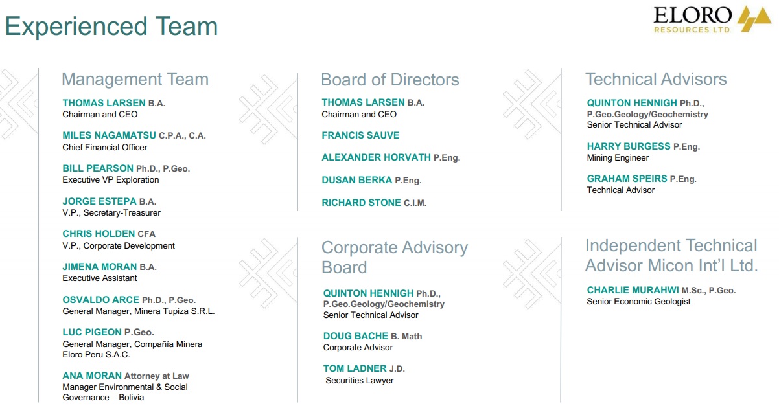The width and height of the screenshot is (779, 406).
Task: Click Miles Nagamatsu's name
Action: [x=110, y=135]
